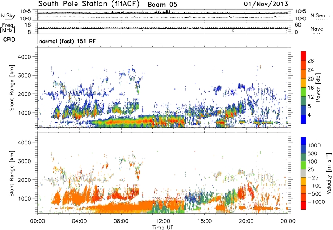Click the 24 value on Power colorbar
Viewport: 333px width, 230px height.
(311, 70)
